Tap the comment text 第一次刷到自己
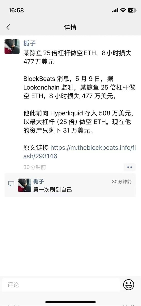141x306 pixels. [x=53, y=189]
